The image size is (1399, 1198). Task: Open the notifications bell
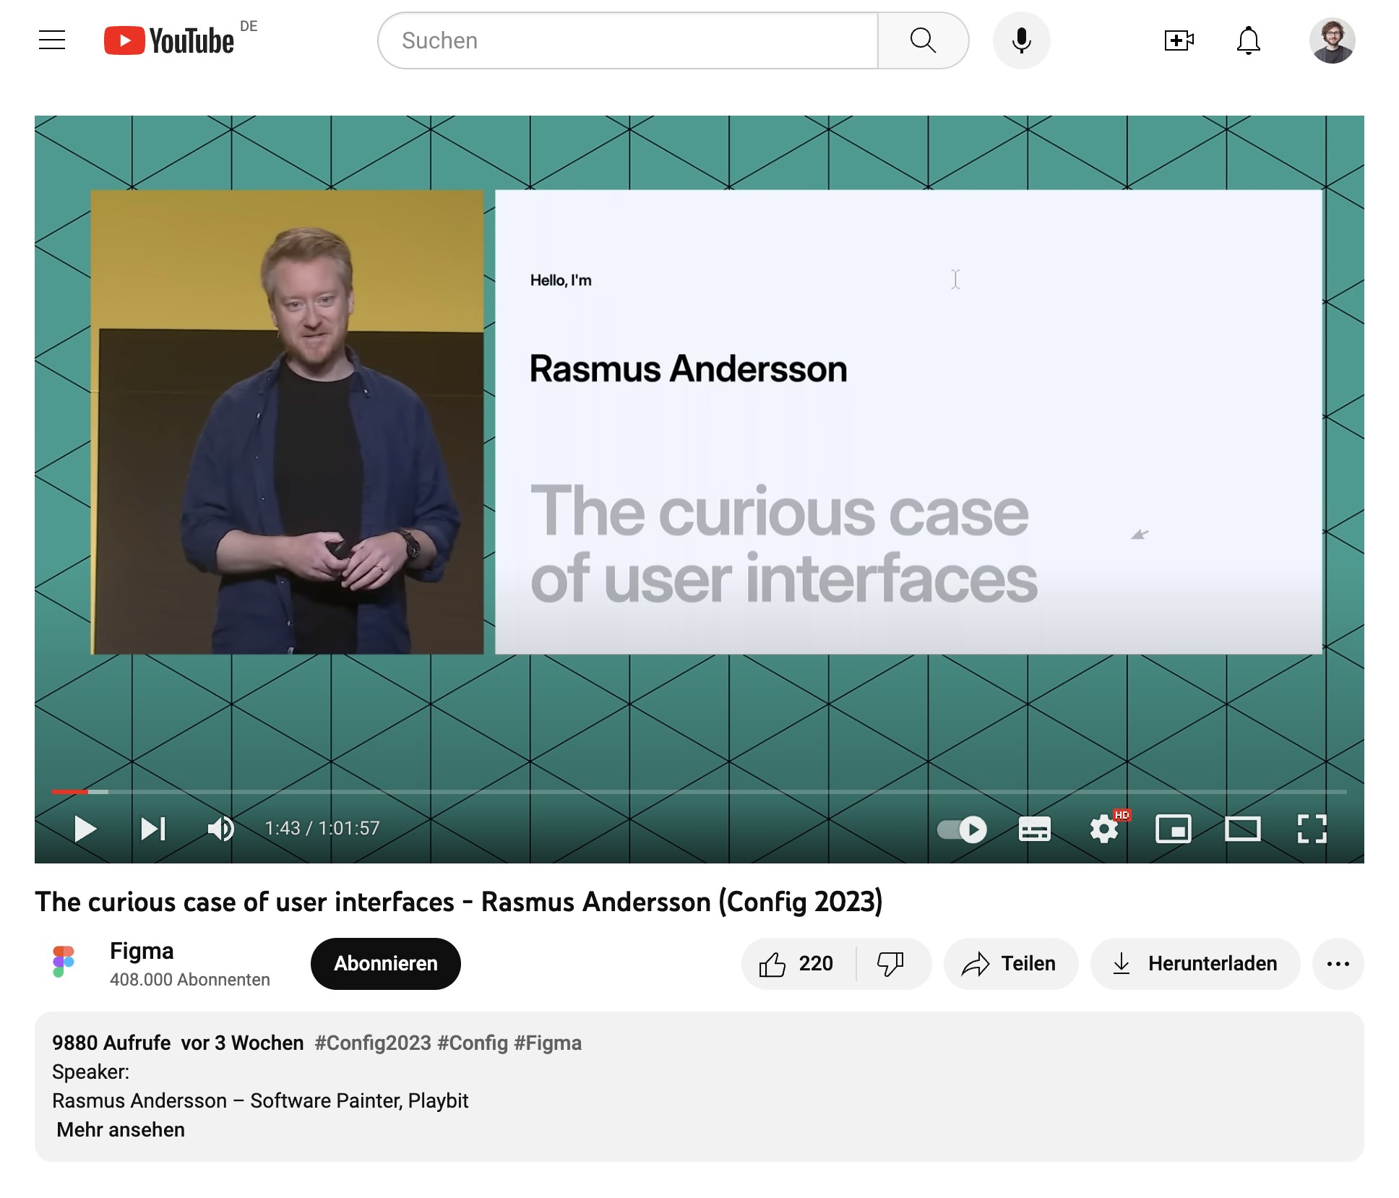pos(1248,40)
